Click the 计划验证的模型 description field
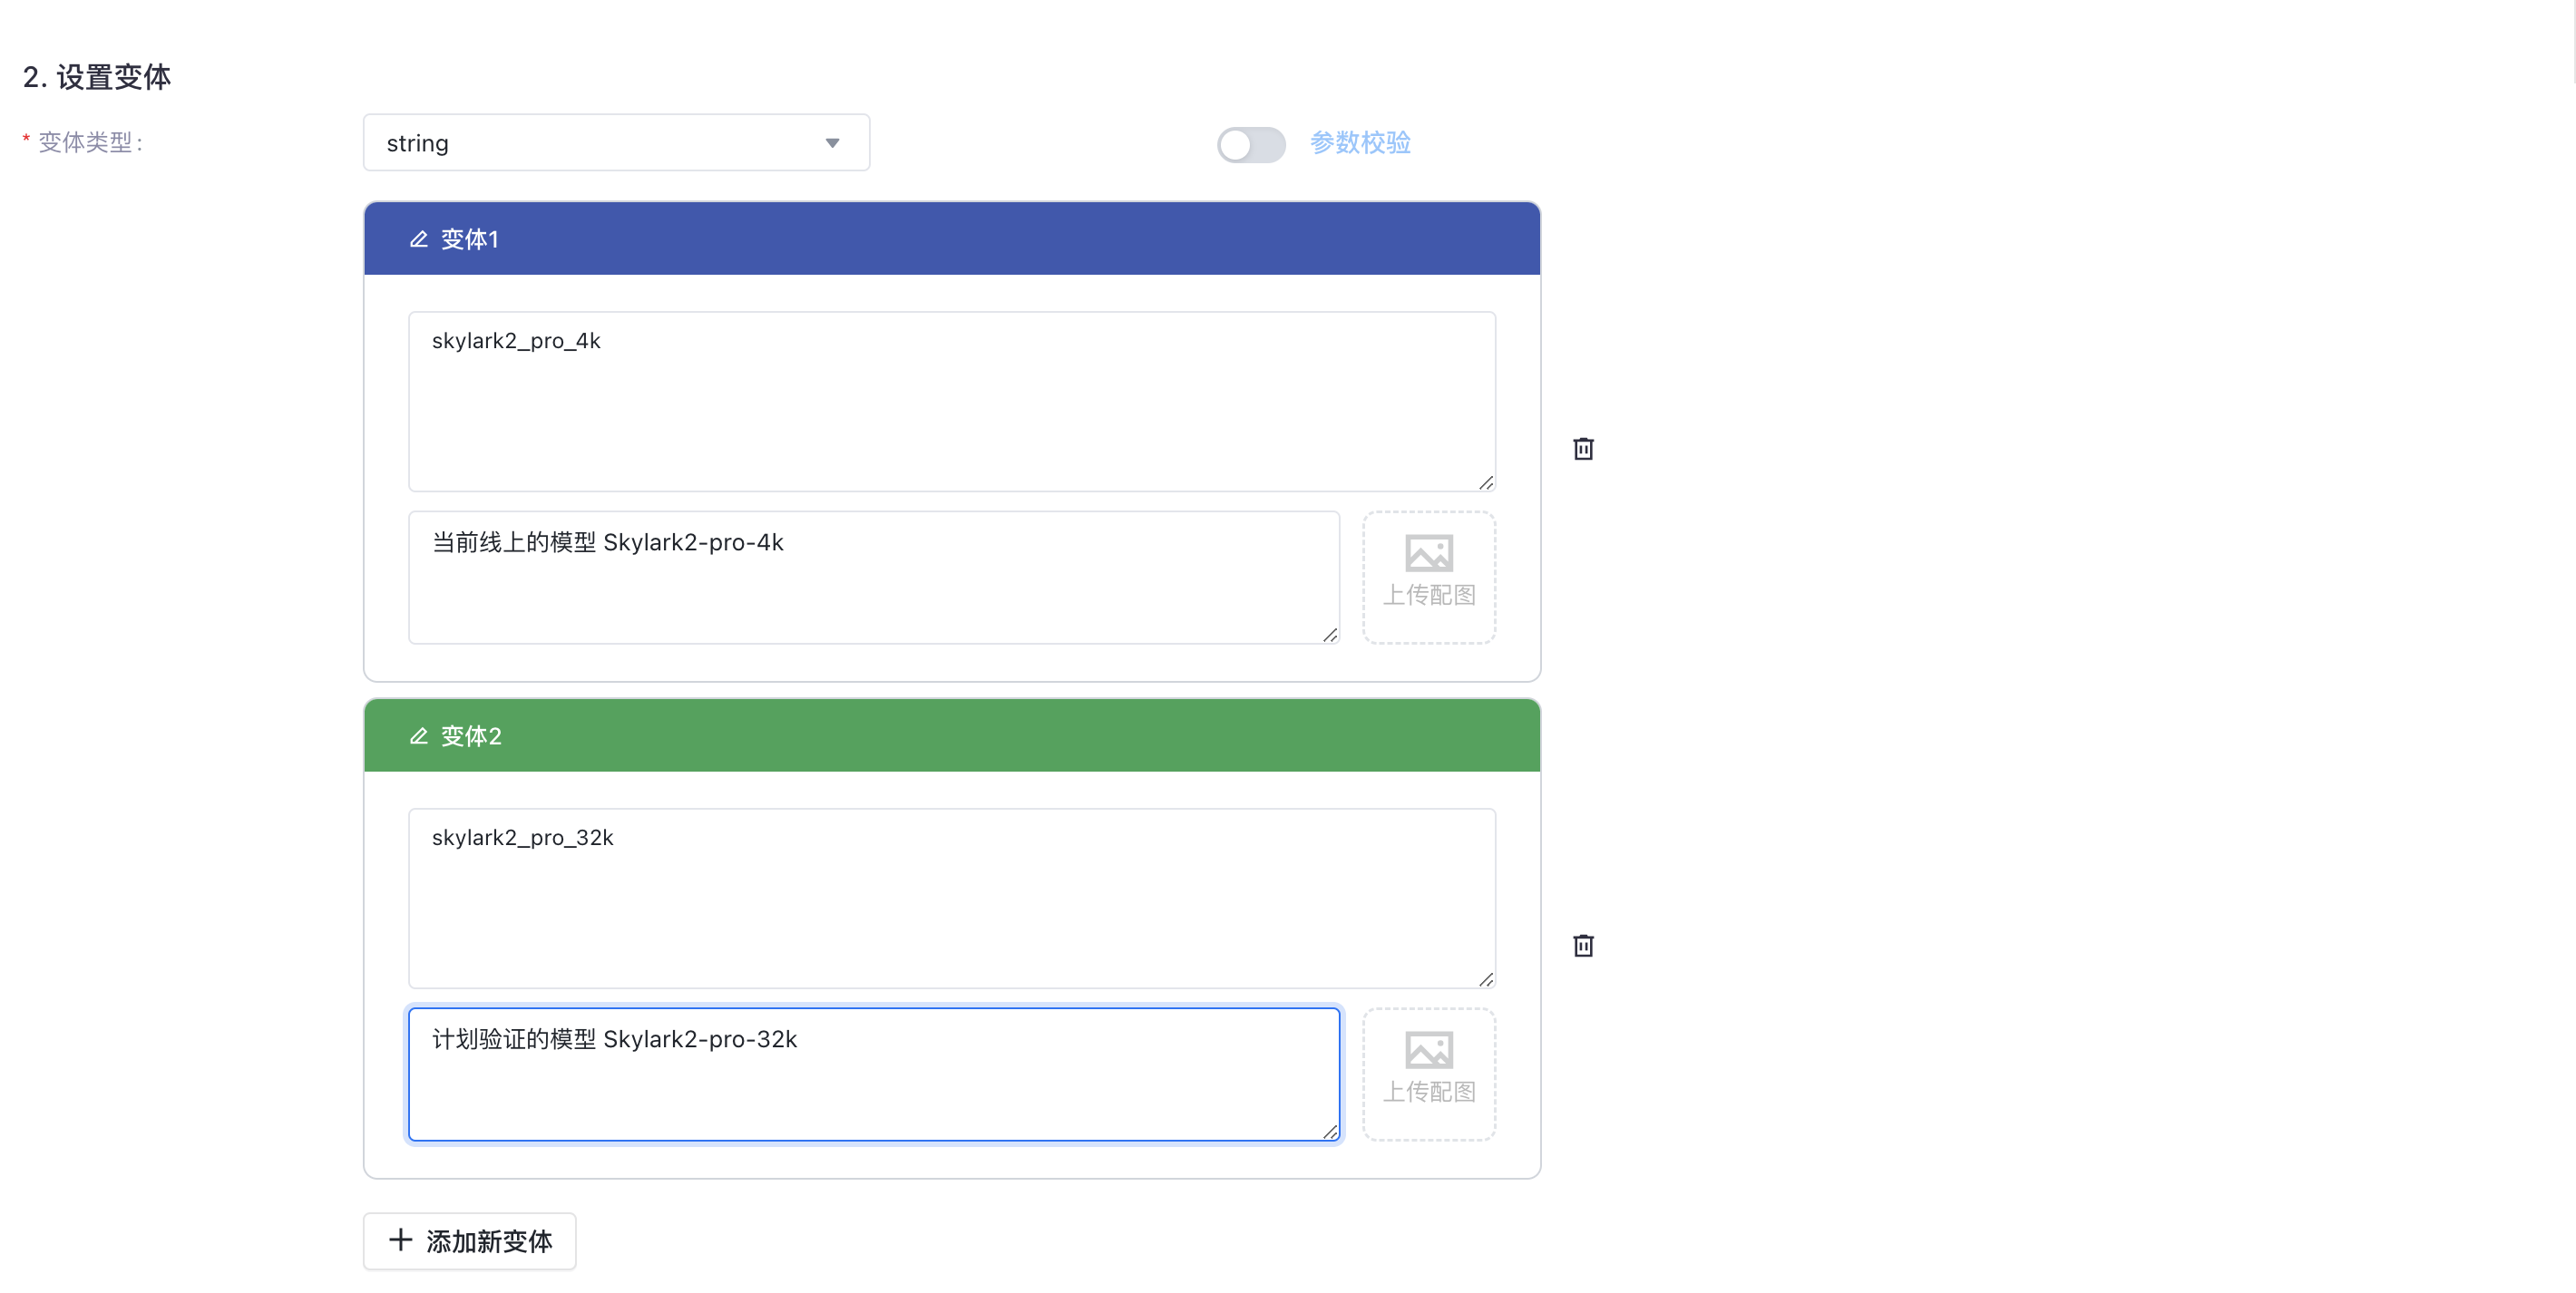This screenshot has height=1293, width=2576. (x=872, y=1073)
